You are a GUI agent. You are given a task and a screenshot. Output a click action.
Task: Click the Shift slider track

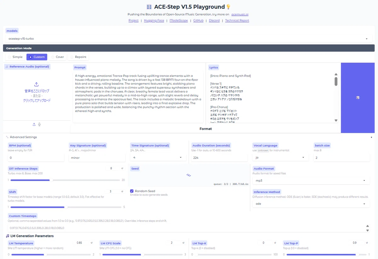[x=66, y=207]
